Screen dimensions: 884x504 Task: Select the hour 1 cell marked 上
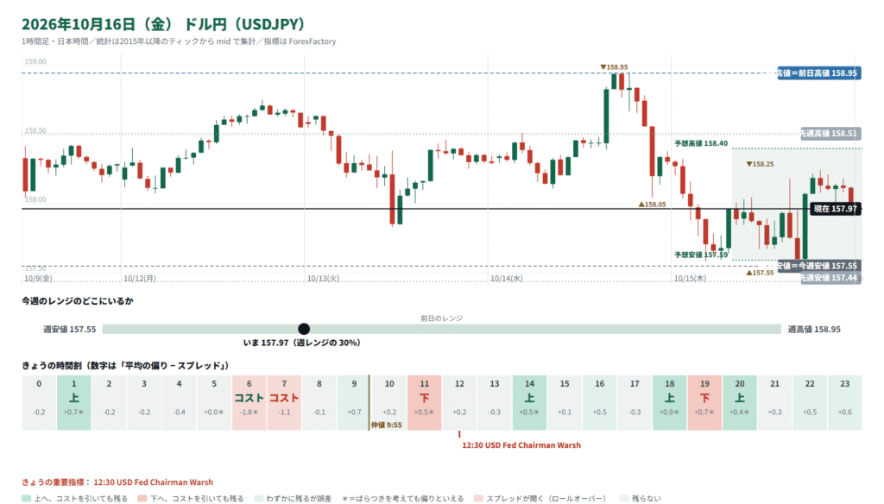74,402
